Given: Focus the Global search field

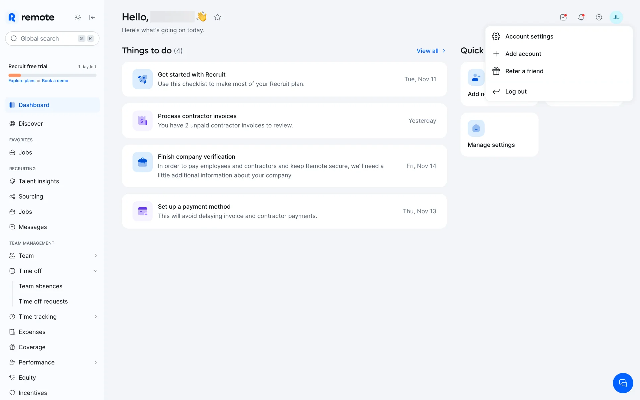Looking at the screenshot, I should click(x=47, y=39).
